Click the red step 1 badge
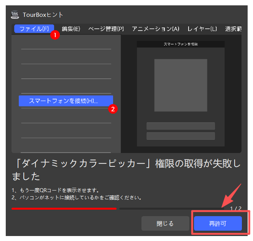 tap(55, 35)
